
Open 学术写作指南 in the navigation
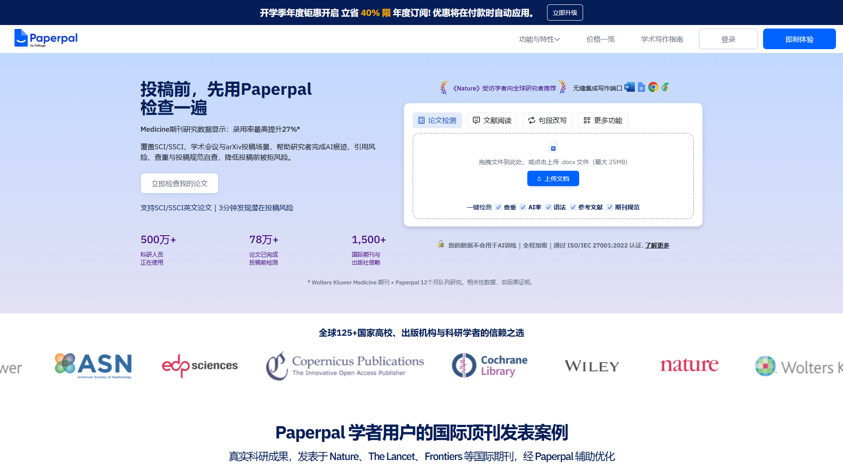[662, 39]
